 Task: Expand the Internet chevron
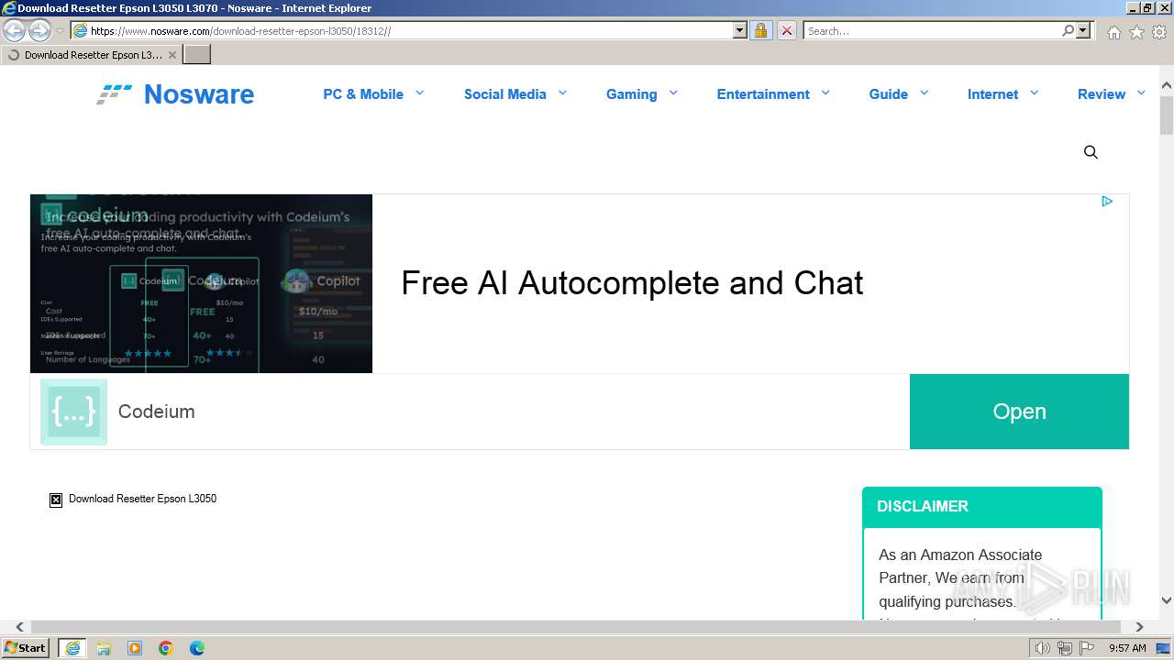coord(1035,93)
